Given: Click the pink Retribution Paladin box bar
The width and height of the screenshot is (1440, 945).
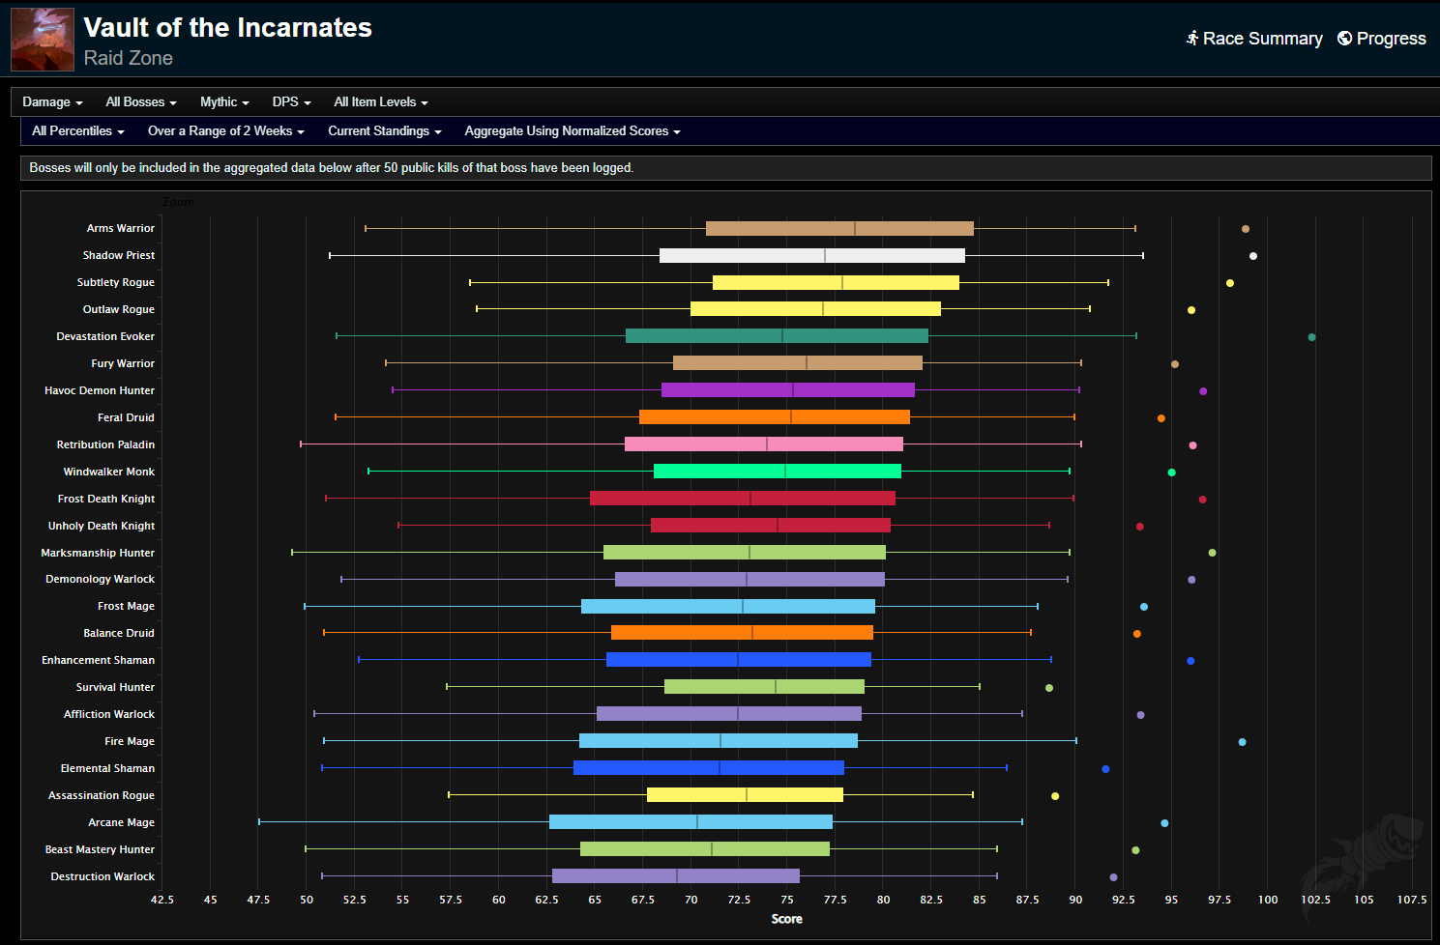Looking at the screenshot, I should 764,444.
